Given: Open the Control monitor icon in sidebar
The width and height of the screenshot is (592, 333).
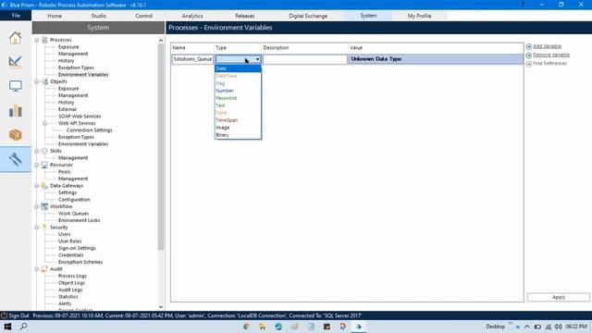Looking at the screenshot, I should click(x=15, y=86).
